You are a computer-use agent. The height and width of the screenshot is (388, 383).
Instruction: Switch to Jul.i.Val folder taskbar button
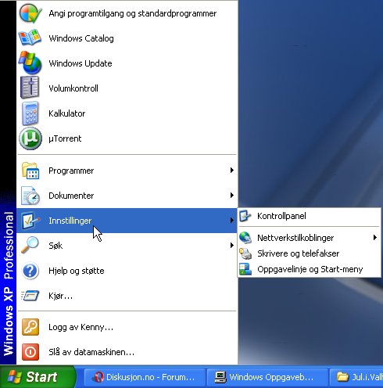pos(356,377)
